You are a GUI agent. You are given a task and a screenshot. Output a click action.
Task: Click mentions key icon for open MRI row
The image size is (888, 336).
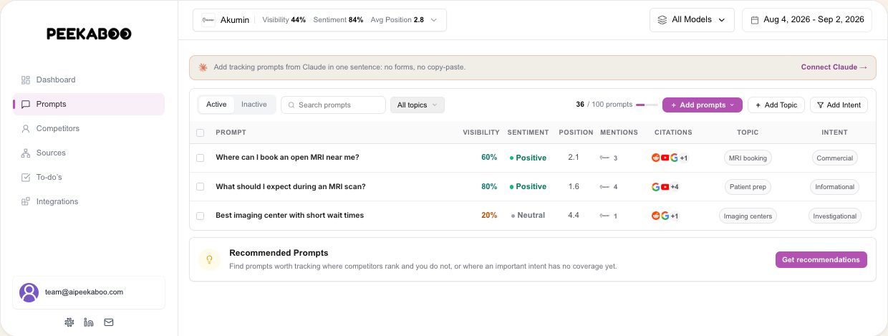(605, 158)
